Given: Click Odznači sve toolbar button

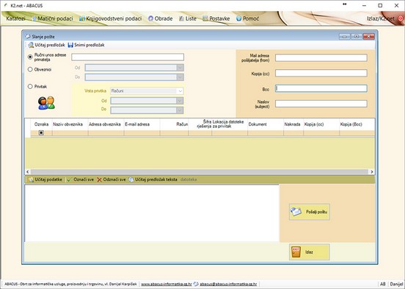Looking at the screenshot, I should tap(111, 179).
